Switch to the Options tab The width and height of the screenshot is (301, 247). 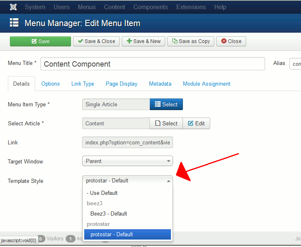pos(50,84)
